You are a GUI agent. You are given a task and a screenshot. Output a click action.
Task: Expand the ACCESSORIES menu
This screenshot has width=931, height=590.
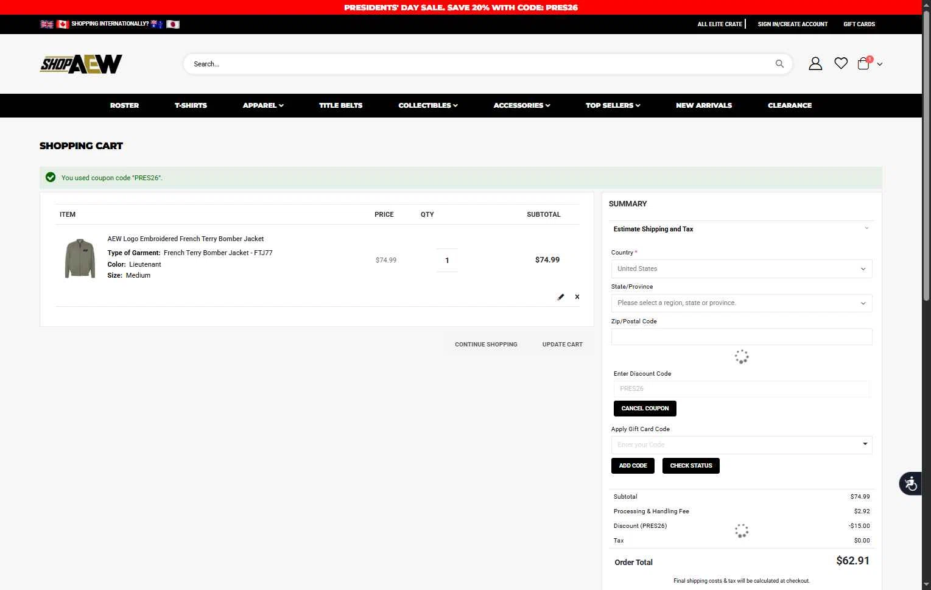point(522,105)
